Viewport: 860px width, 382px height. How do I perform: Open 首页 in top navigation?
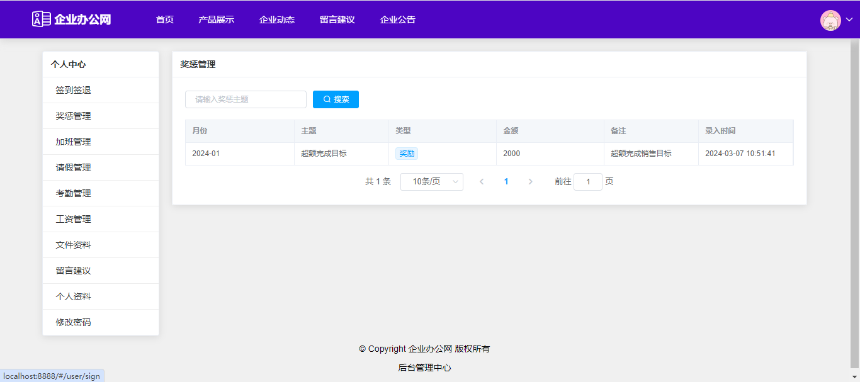coord(165,20)
